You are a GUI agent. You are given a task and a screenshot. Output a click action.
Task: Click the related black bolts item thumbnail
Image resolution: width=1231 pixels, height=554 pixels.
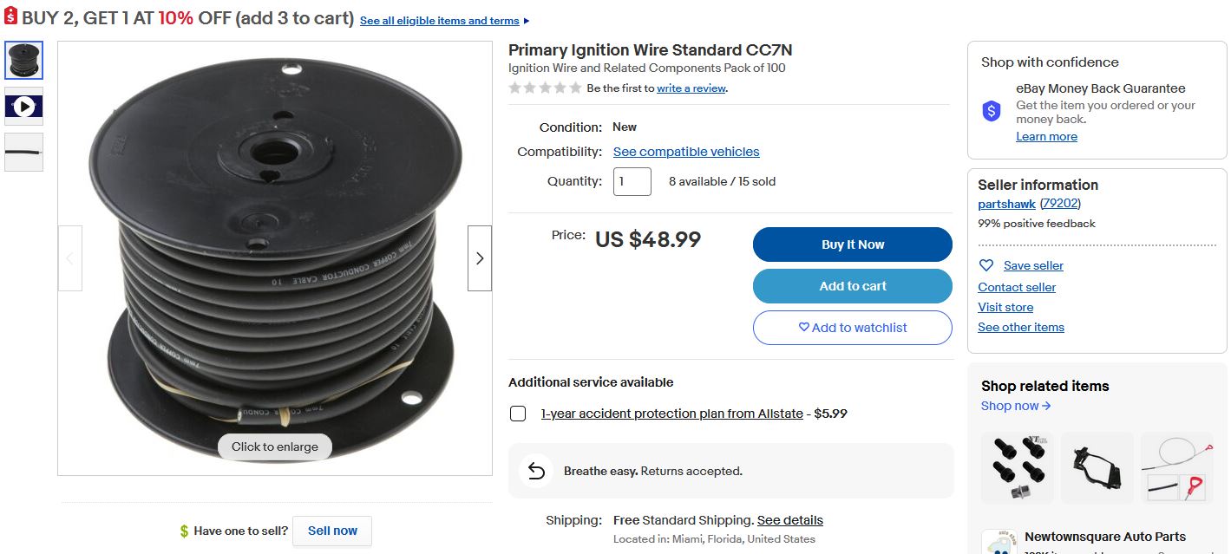tap(1017, 468)
